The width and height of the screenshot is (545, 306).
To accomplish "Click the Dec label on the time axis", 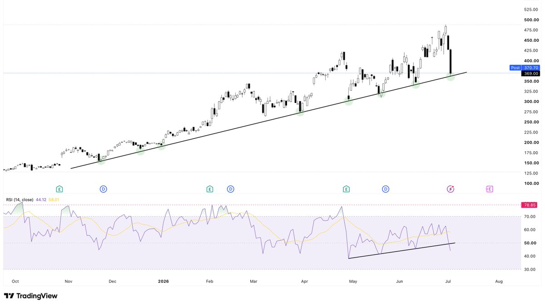I will point(113,282).
